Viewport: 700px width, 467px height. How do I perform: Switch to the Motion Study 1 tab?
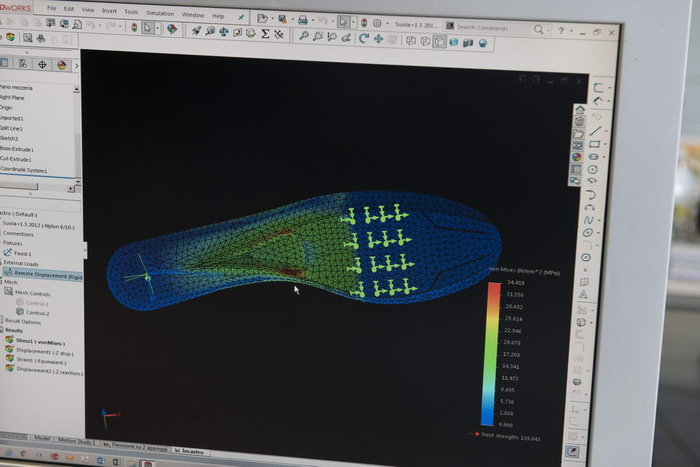click(x=77, y=440)
